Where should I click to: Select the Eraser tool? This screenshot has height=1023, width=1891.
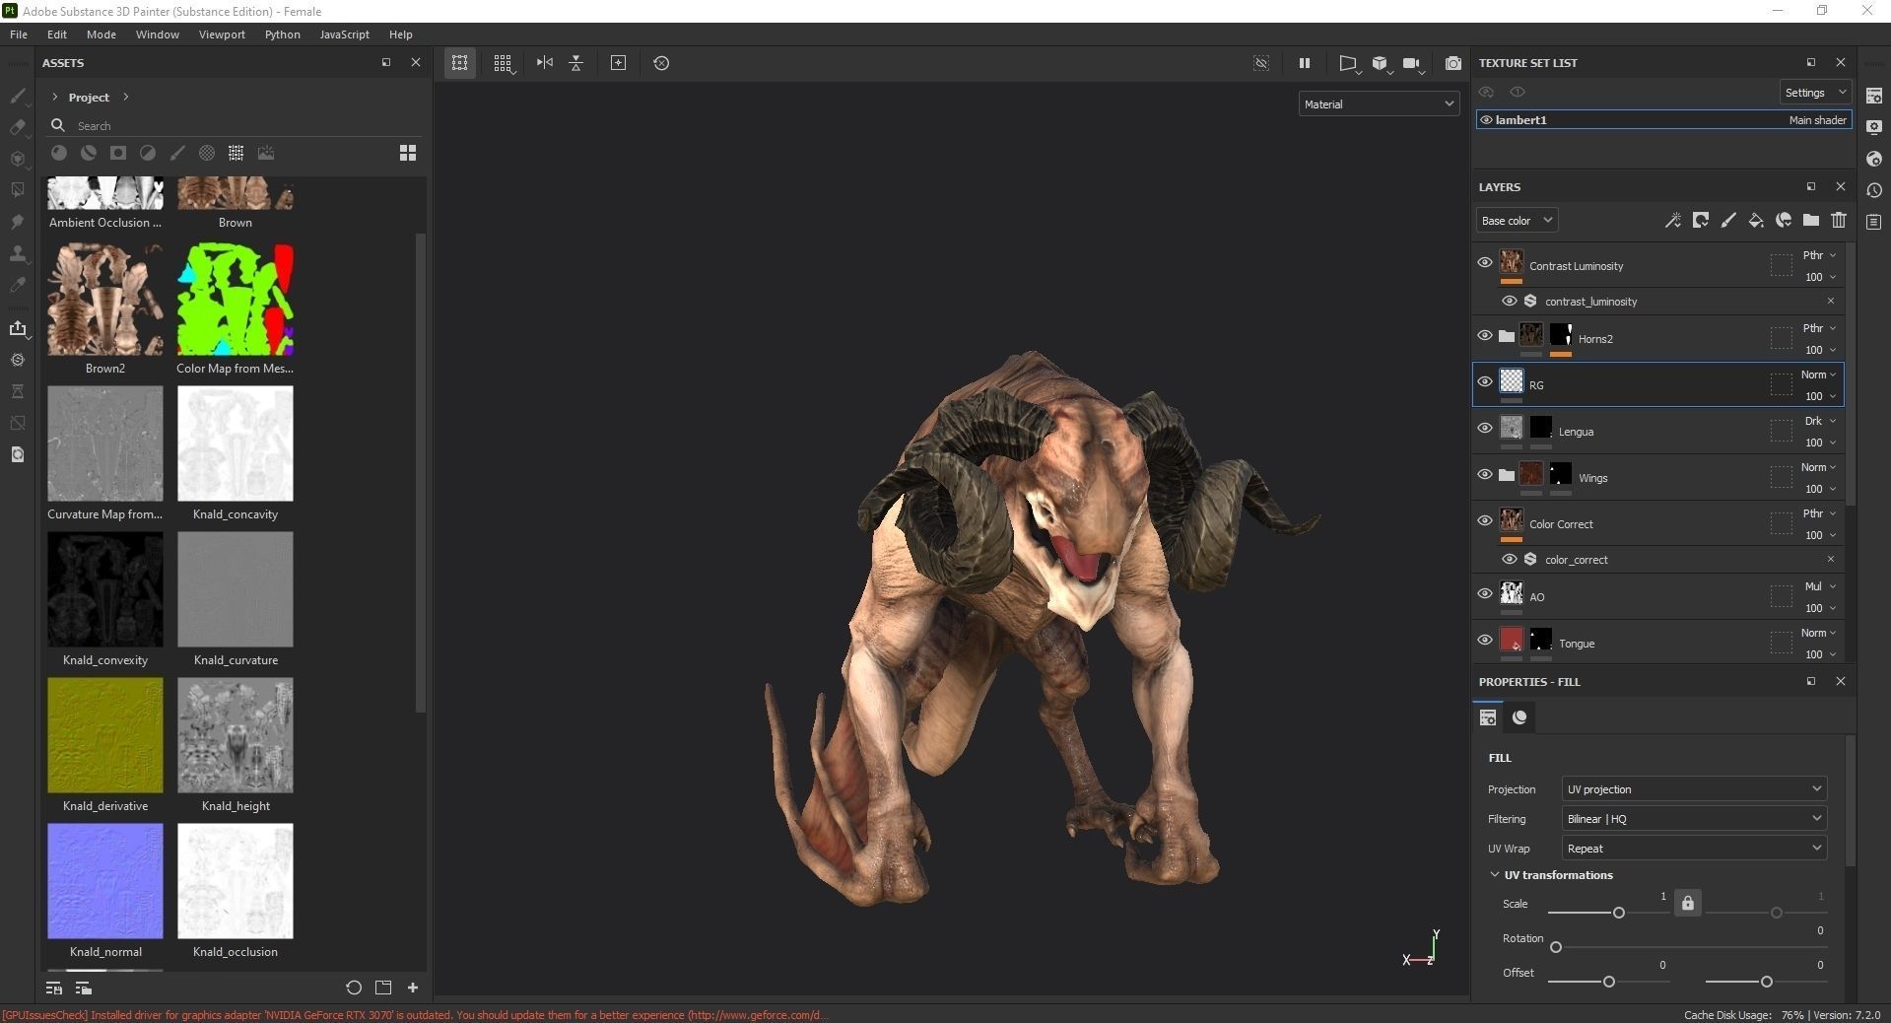[18, 127]
